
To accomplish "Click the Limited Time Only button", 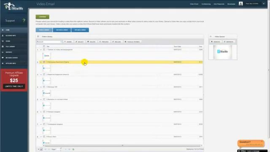I will click(14, 86).
